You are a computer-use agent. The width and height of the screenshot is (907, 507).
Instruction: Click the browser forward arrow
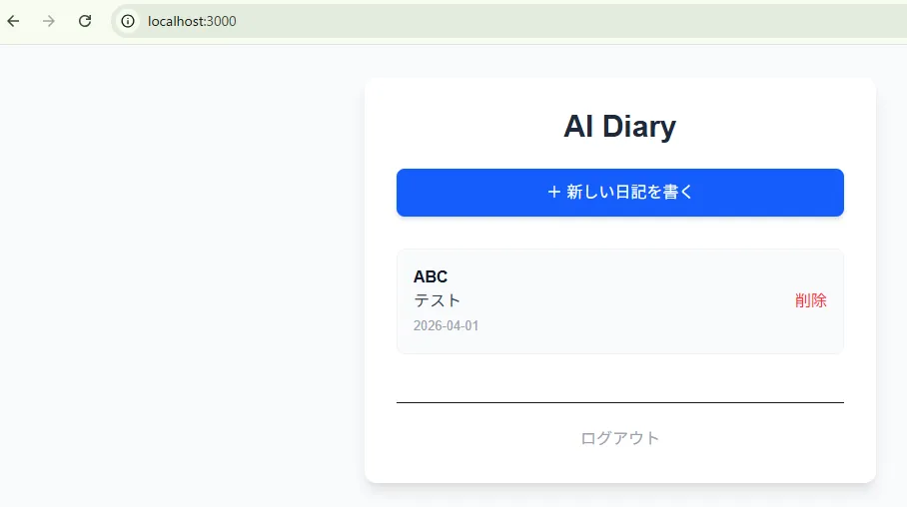click(x=49, y=21)
